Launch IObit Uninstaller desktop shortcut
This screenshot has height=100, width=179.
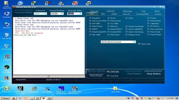click(7, 69)
